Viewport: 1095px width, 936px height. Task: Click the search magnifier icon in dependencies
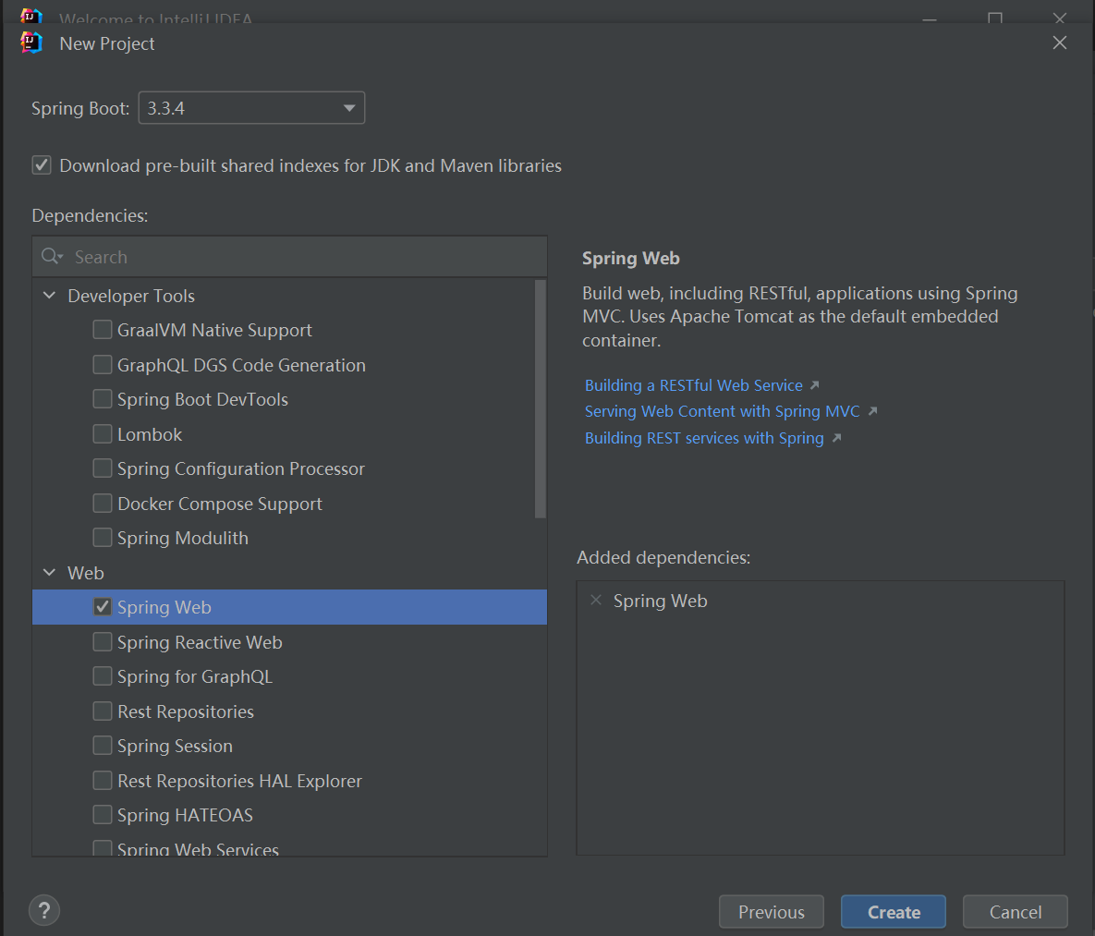pos(51,256)
